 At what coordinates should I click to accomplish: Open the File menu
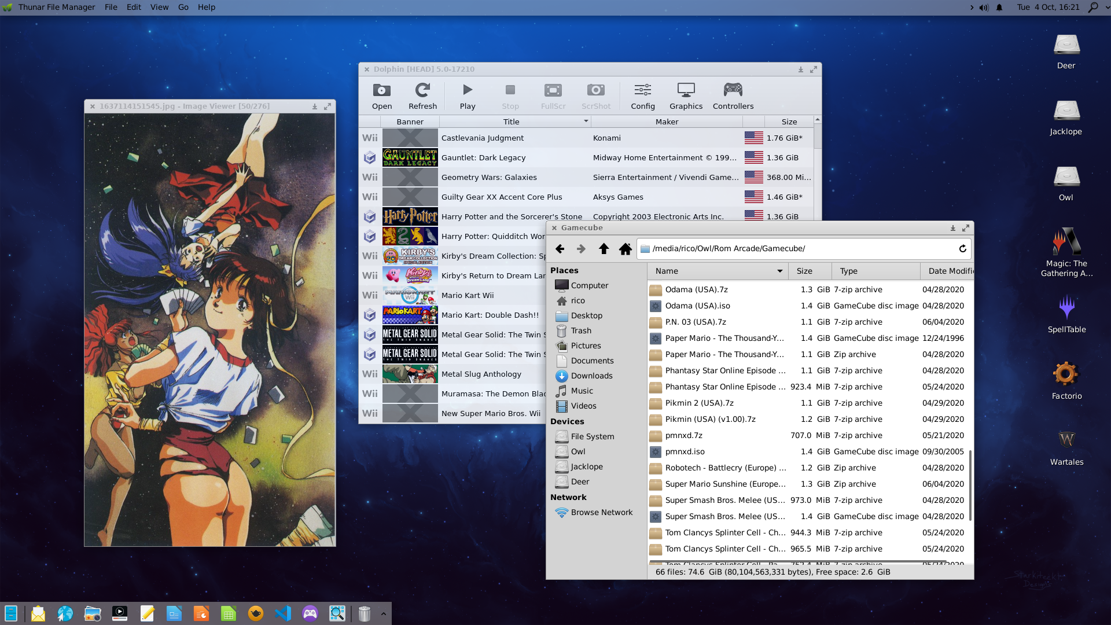[111, 7]
